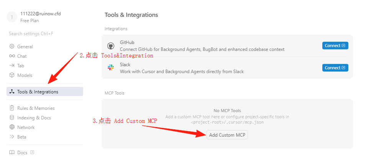The height and width of the screenshot is (168, 366).
Task: Click the Network globe icon
Action: pyautogui.click(x=11, y=127)
